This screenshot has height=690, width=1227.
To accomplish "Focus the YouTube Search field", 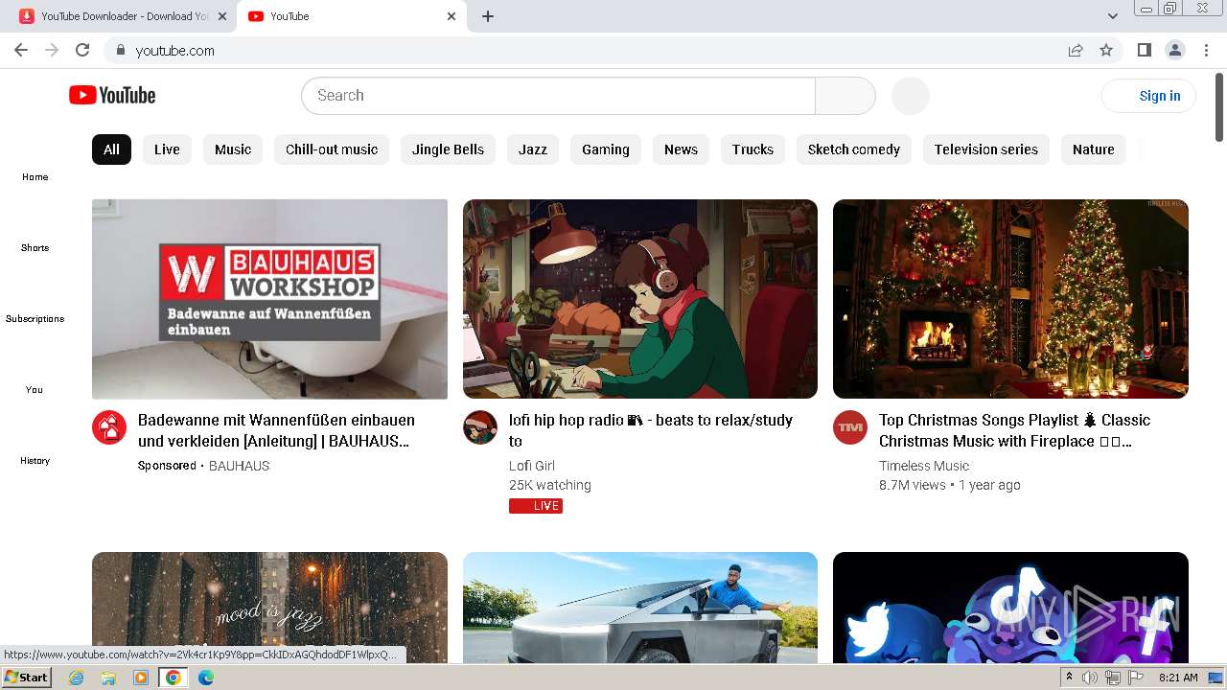I will click(x=558, y=96).
